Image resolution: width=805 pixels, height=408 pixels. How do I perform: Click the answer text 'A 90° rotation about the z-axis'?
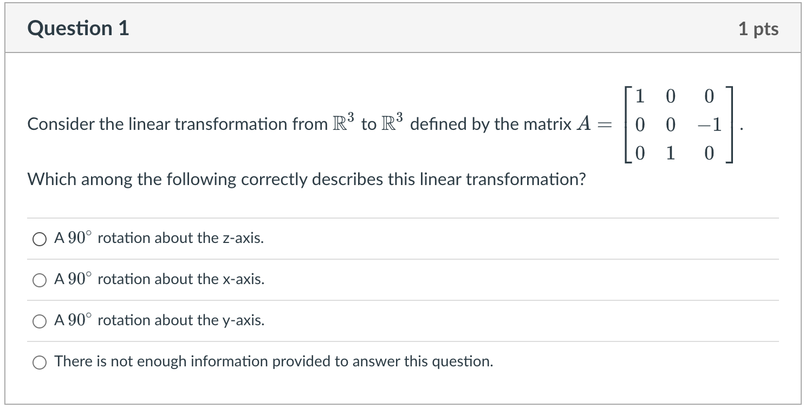click(x=158, y=238)
